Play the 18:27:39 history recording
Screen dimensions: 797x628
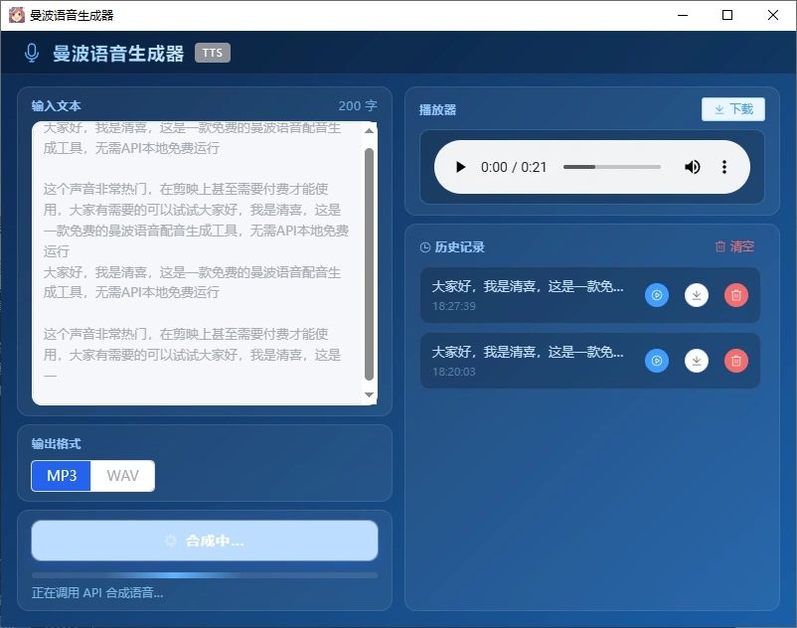click(657, 295)
